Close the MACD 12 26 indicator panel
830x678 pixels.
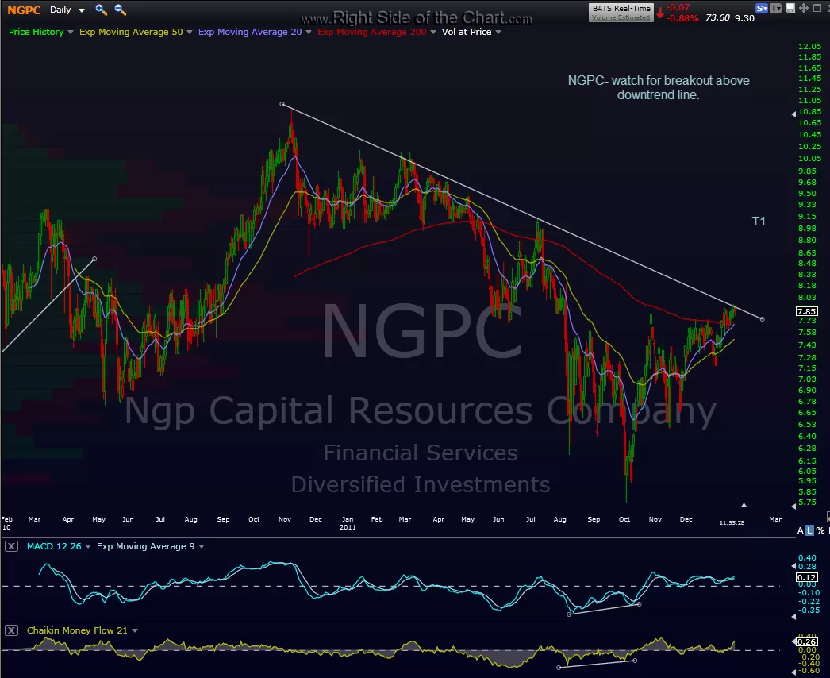[x=11, y=546]
